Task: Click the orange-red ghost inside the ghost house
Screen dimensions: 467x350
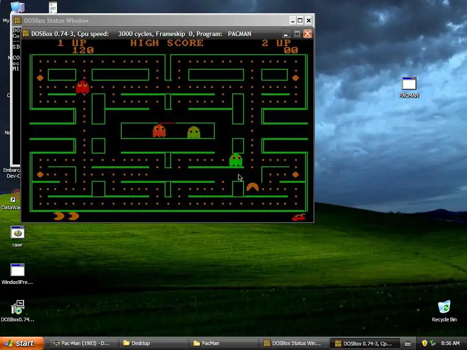Action: click(x=159, y=131)
